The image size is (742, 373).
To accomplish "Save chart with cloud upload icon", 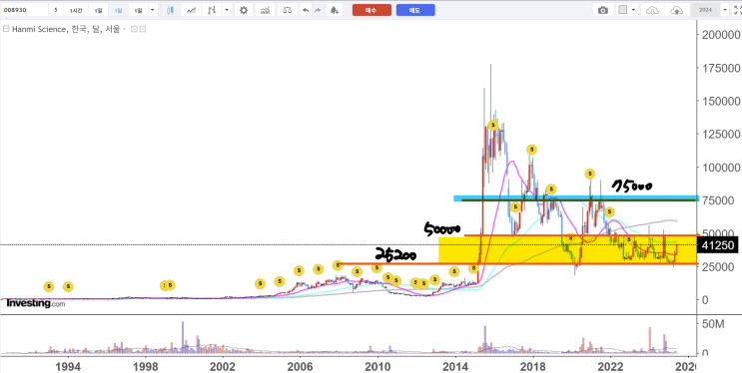I will coord(677,10).
